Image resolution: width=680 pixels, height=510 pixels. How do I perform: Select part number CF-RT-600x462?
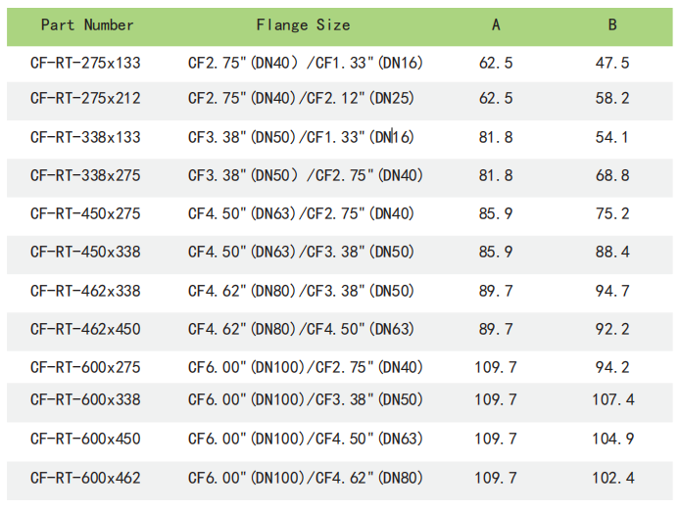point(85,478)
